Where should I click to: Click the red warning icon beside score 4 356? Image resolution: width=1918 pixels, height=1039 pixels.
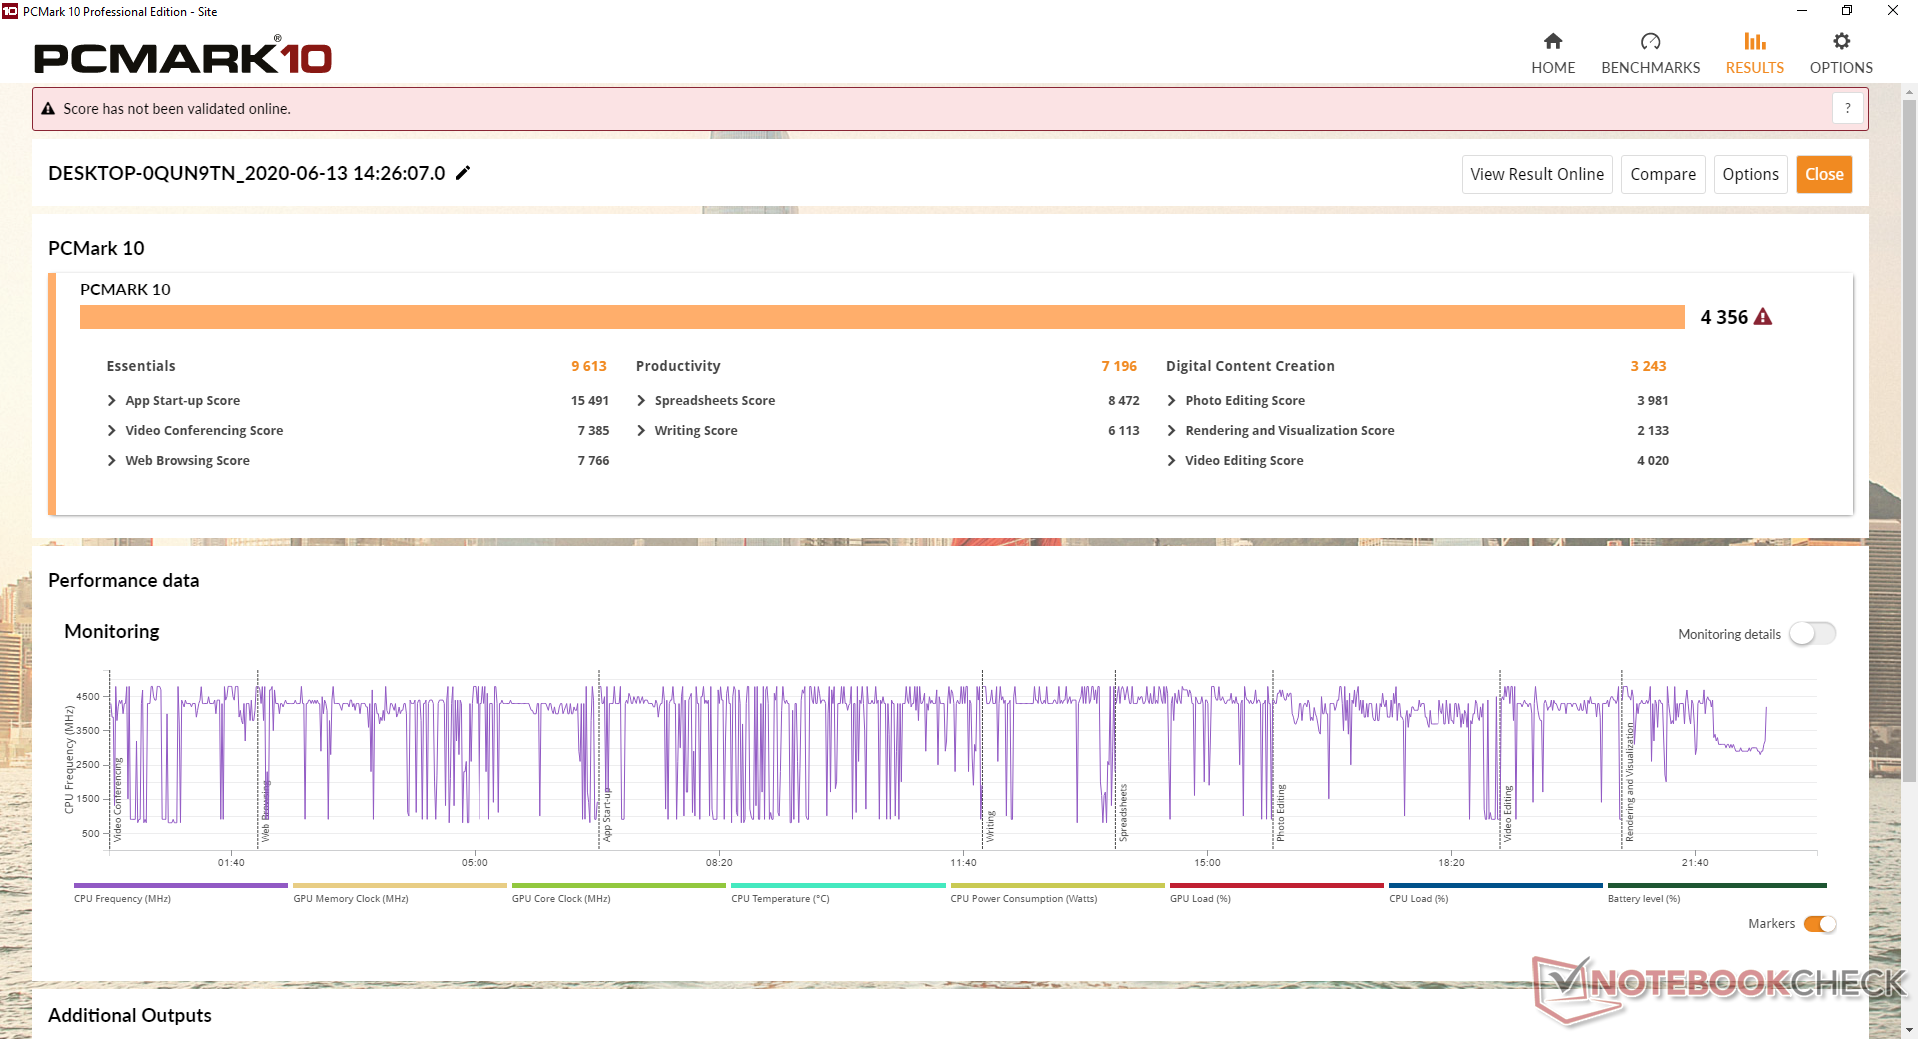(x=1763, y=317)
